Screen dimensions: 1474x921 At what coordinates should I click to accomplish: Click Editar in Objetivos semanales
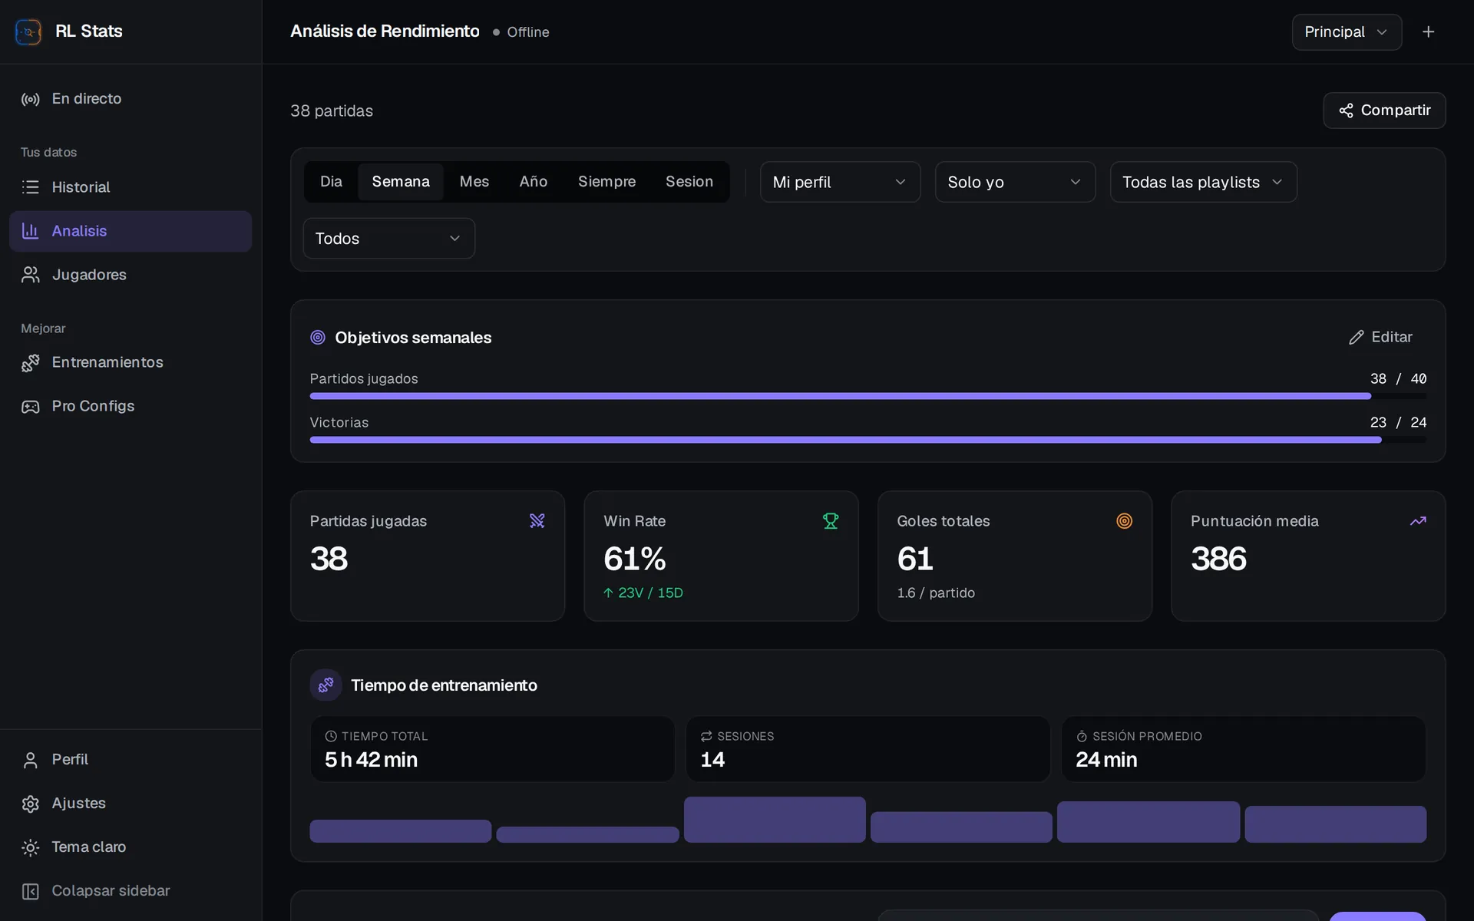pyautogui.click(x=1380, y=338)
